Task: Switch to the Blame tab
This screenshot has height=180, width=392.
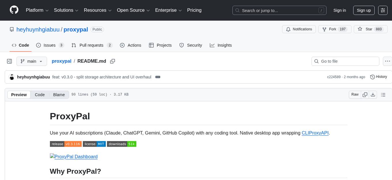Action: 59,94
